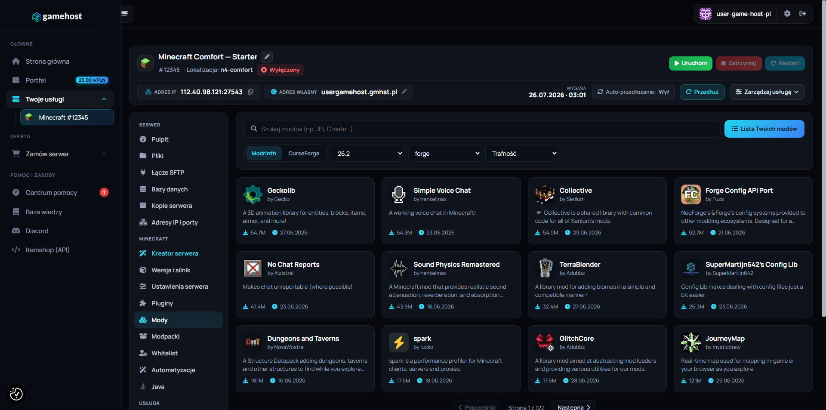Edit custom address usergamehost.gmhst.pl pencil
The image size is (826, 410).
[x=404, y=92]
